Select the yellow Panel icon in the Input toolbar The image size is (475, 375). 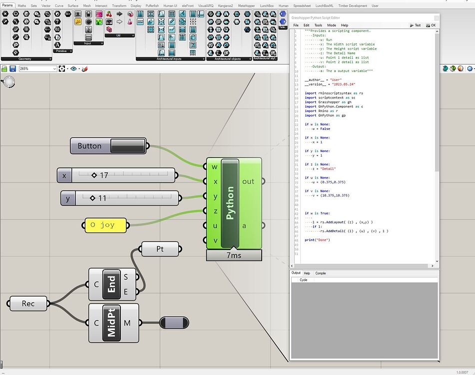coord(78,21)
